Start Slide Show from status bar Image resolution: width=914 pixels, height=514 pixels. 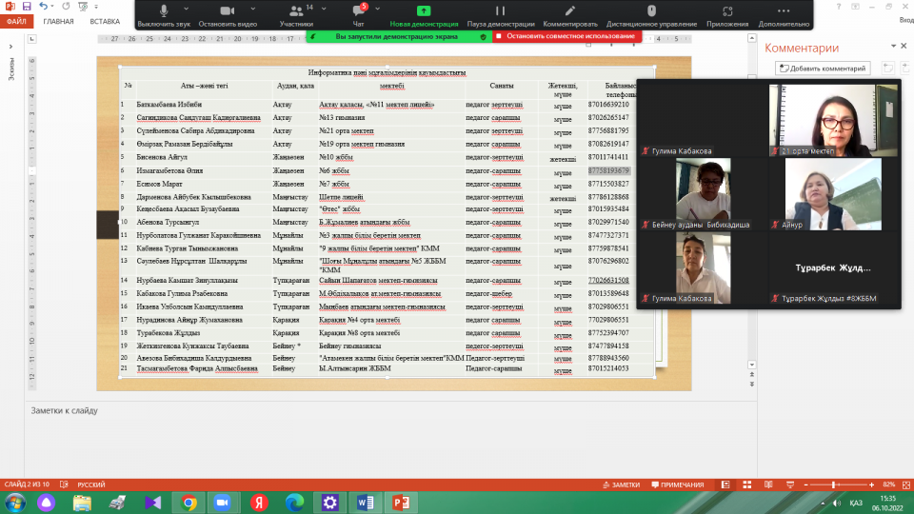(x=790, y=484)
